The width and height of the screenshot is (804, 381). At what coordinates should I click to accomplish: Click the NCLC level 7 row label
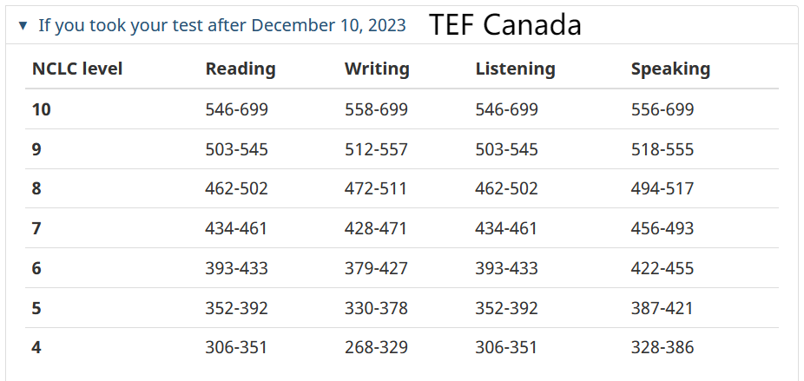click(x=36, y=229)
